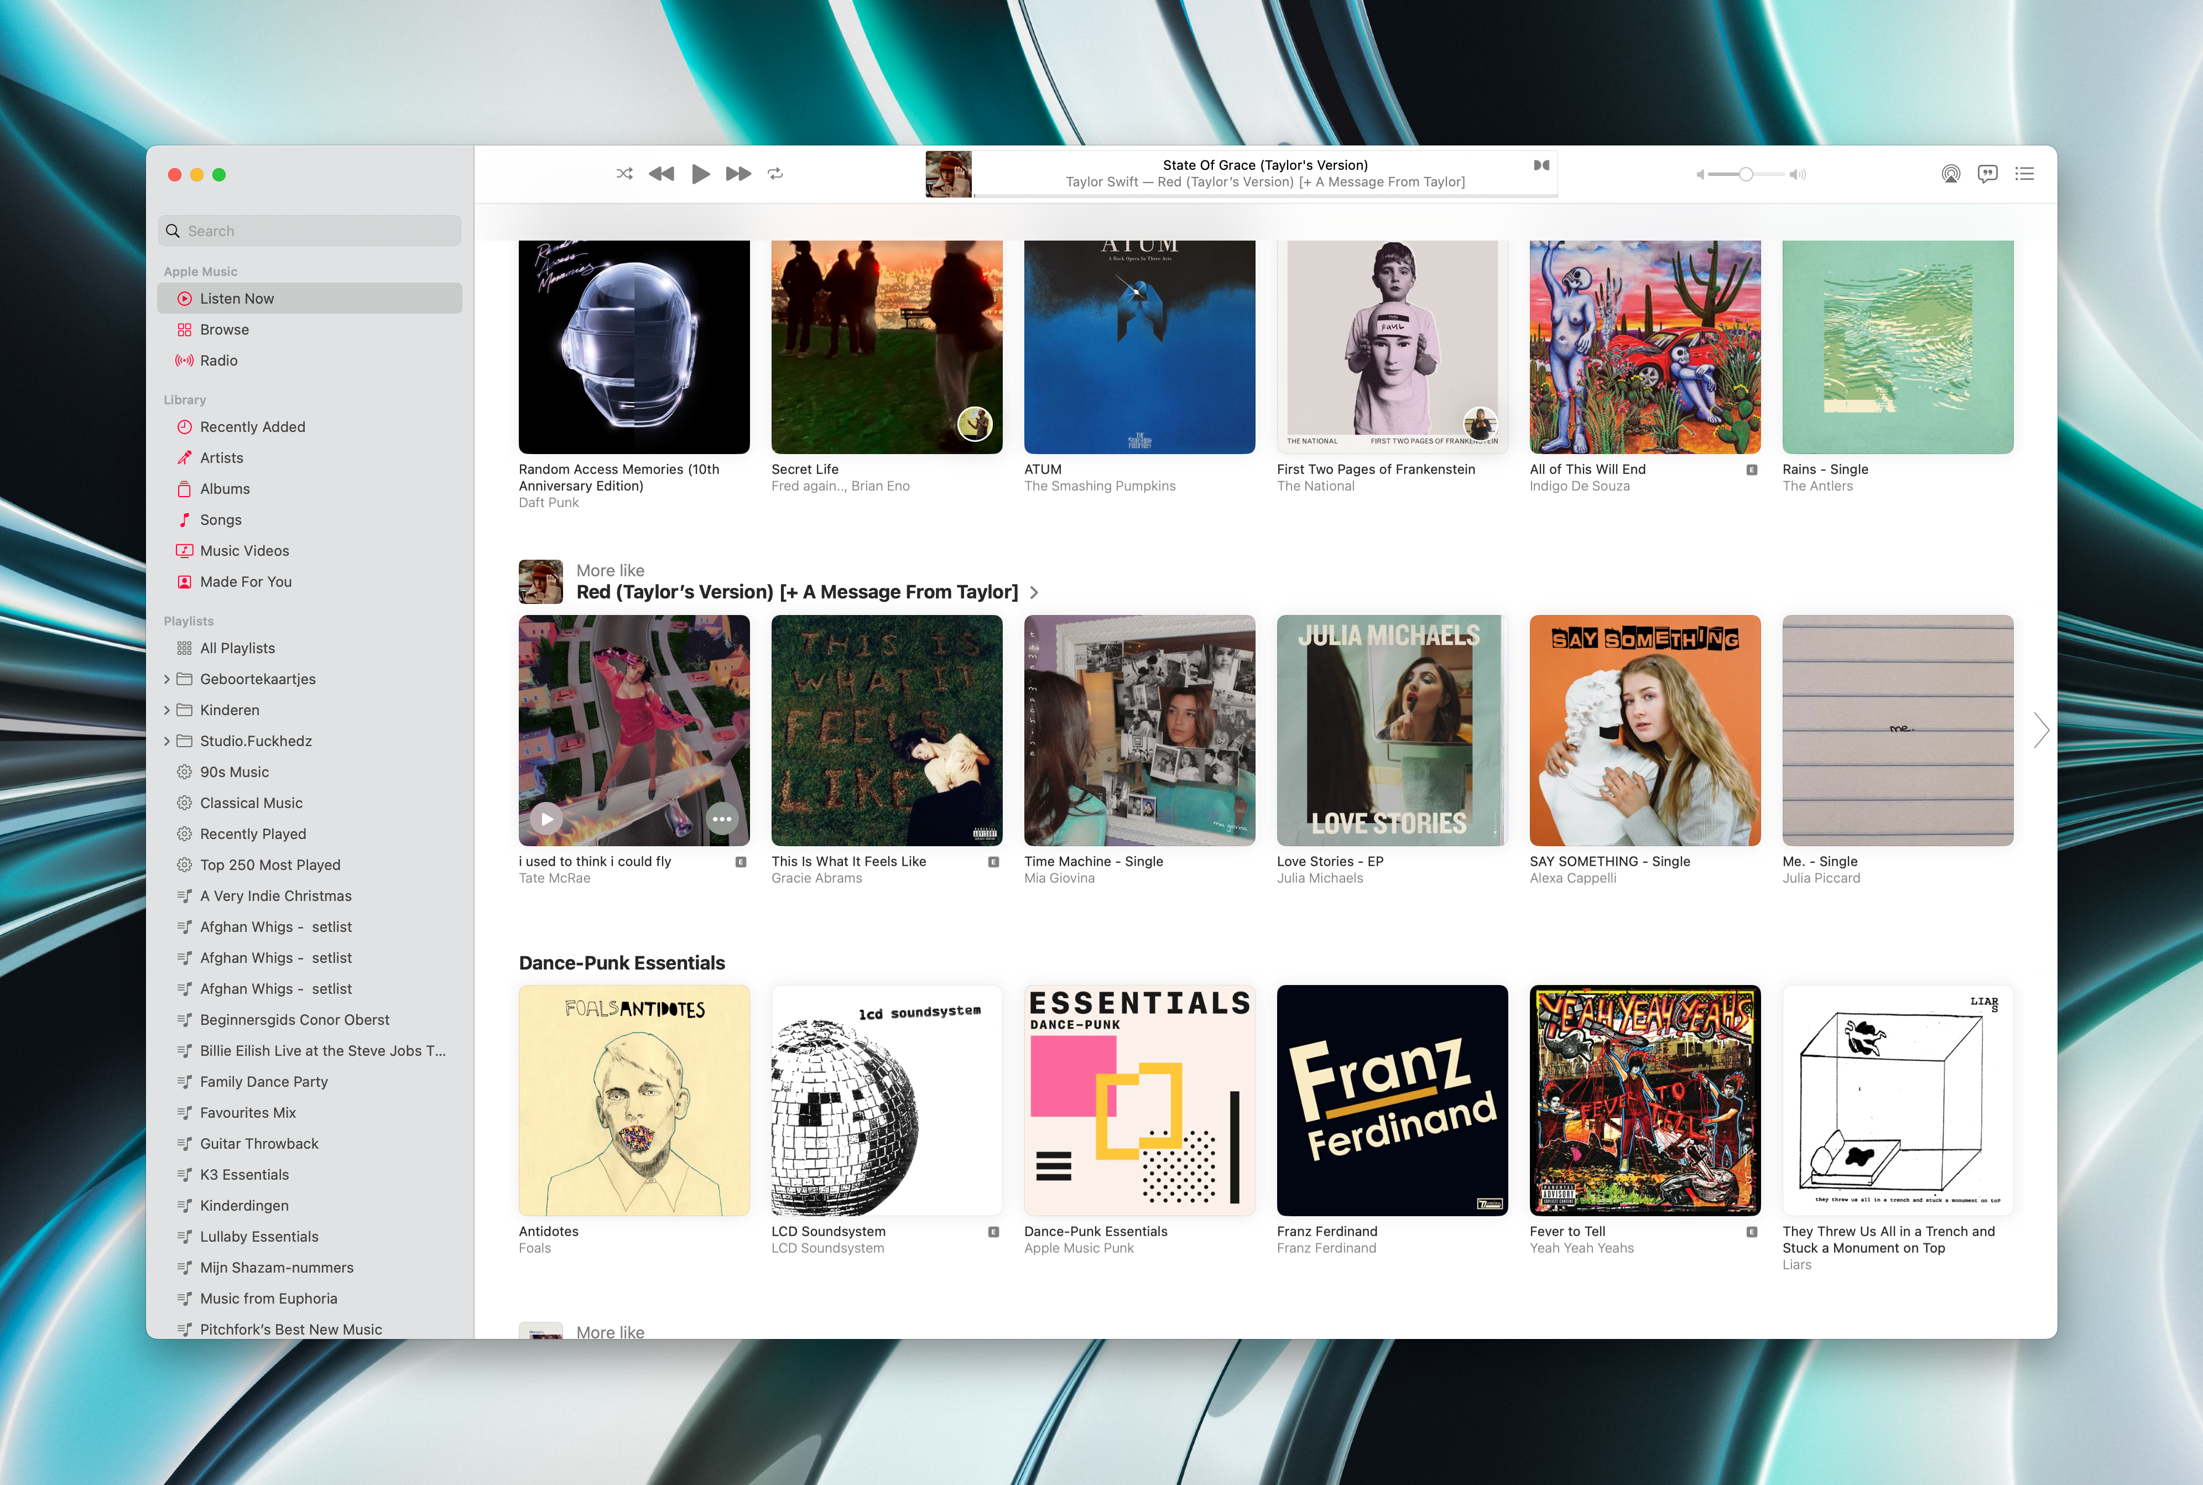
Task: Open All Playlists
Action: point(310,649)
